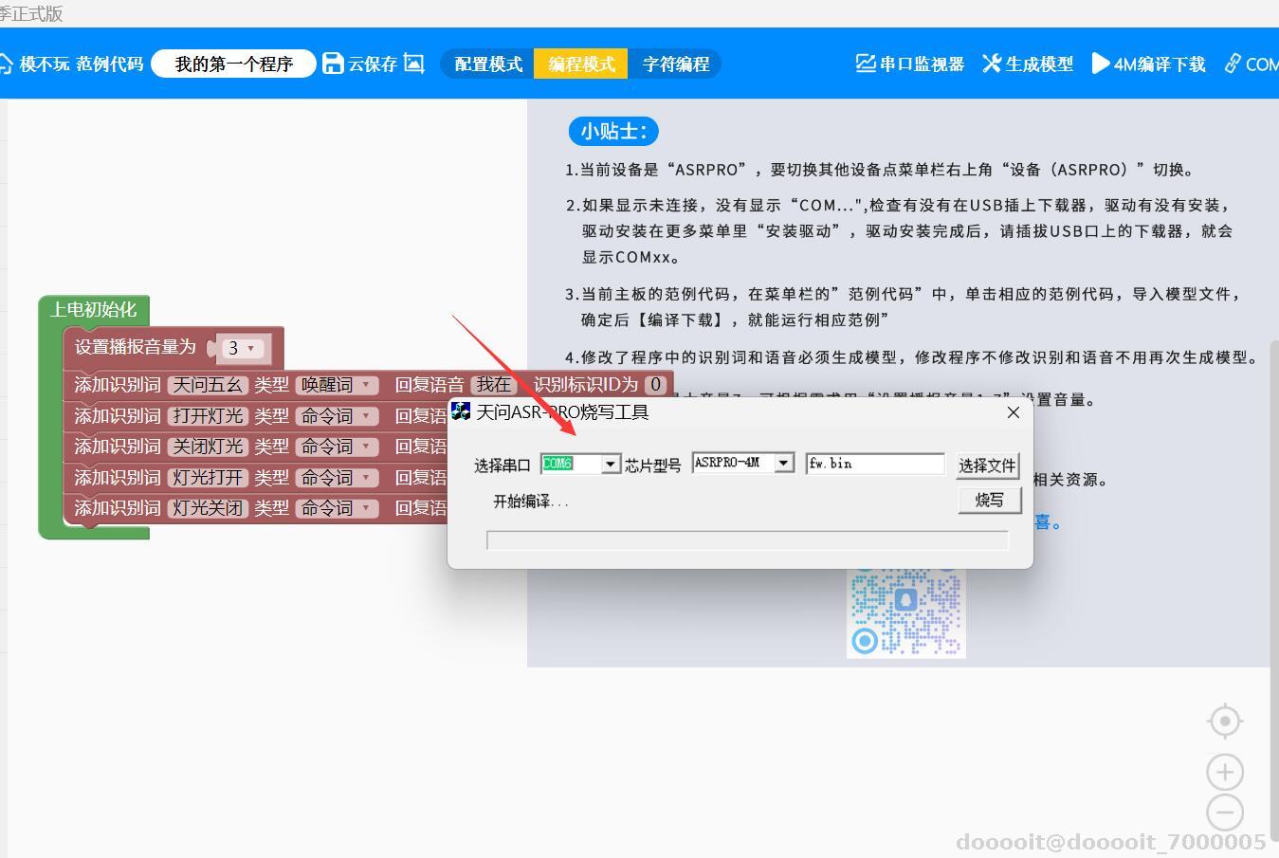1279x858 pixels.
Task: Click the COM link icon
Action: pyautogui.click(x=1234, y=63)
